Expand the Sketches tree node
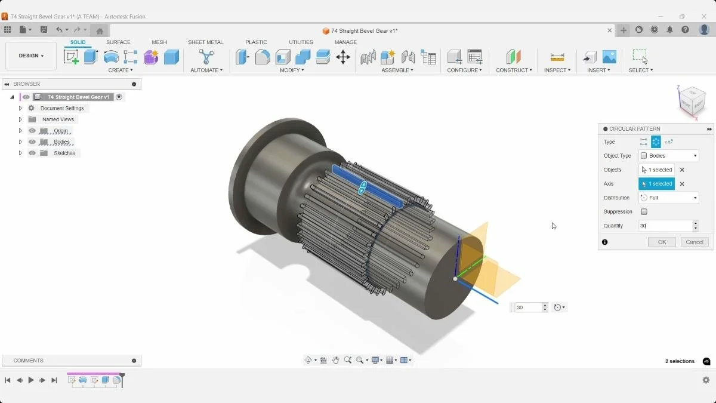Screen dimensions: 716x403 point(20,153)
